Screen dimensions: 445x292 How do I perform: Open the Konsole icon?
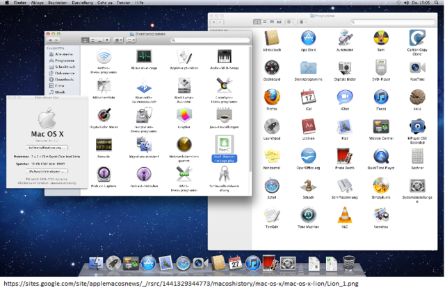point(104,145)
